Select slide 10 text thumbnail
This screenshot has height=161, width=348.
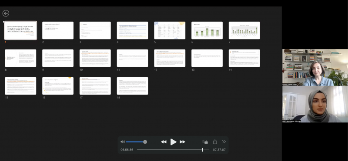pos(95,58)
